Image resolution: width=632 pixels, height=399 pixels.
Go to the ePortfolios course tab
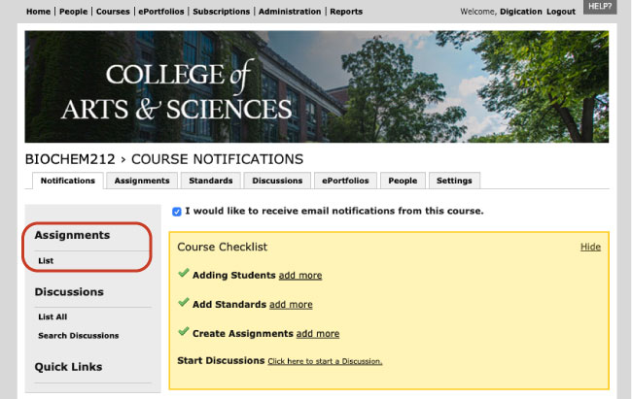(345, 181)
